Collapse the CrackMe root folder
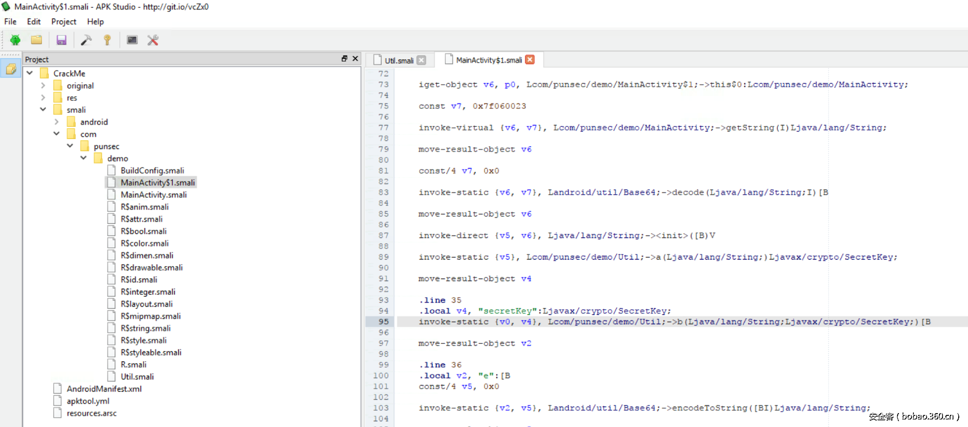This screenshot has height=427, width=968. pyautogui.click(x=30, y=73)
